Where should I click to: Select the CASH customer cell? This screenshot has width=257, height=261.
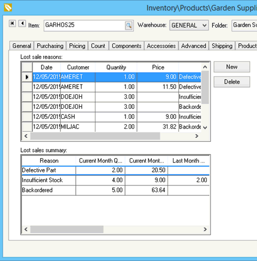(x=78, y=117)
